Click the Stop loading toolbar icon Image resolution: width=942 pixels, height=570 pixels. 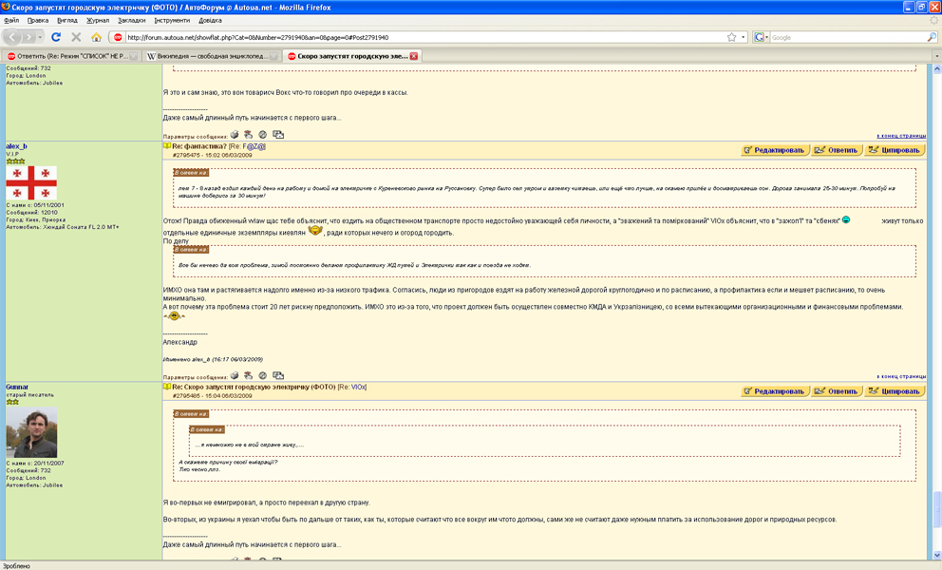coord(76,37)
